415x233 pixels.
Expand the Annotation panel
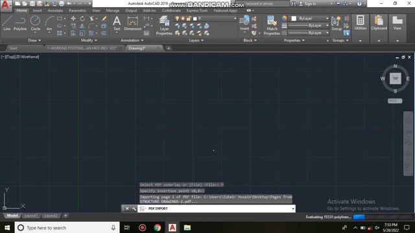coord(132,40)
